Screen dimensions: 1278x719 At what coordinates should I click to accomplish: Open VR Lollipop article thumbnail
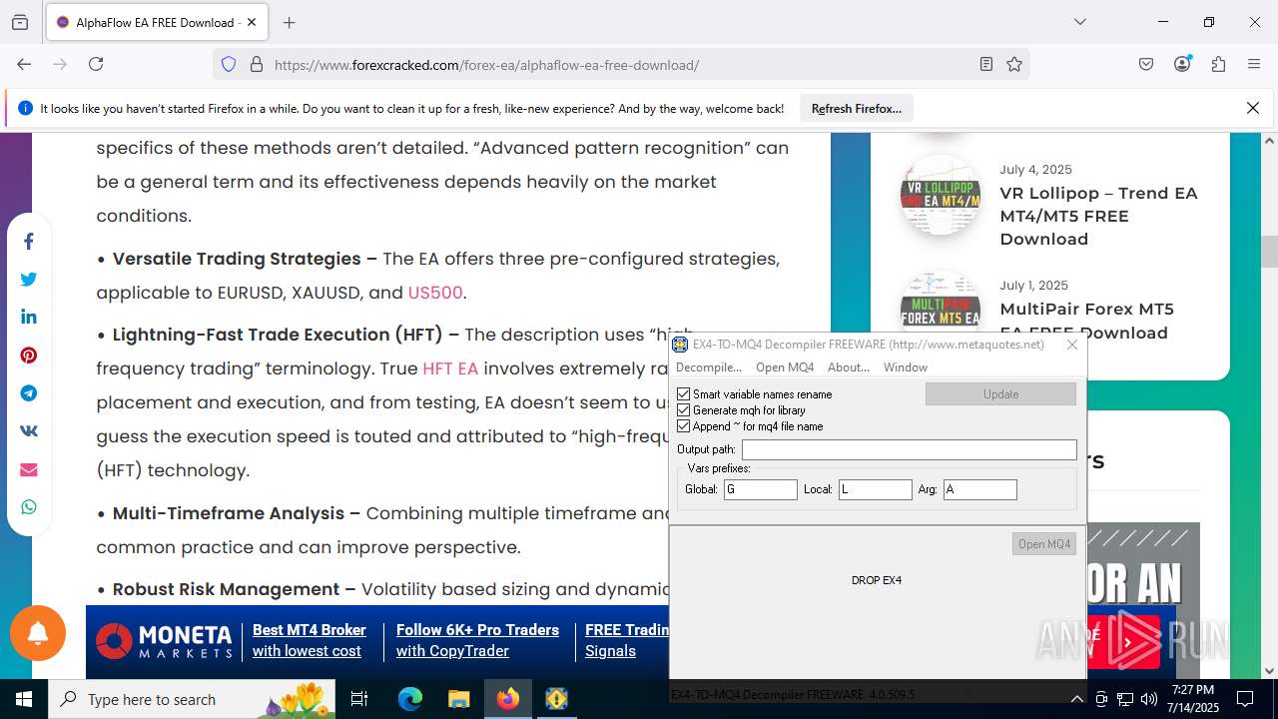940,194
